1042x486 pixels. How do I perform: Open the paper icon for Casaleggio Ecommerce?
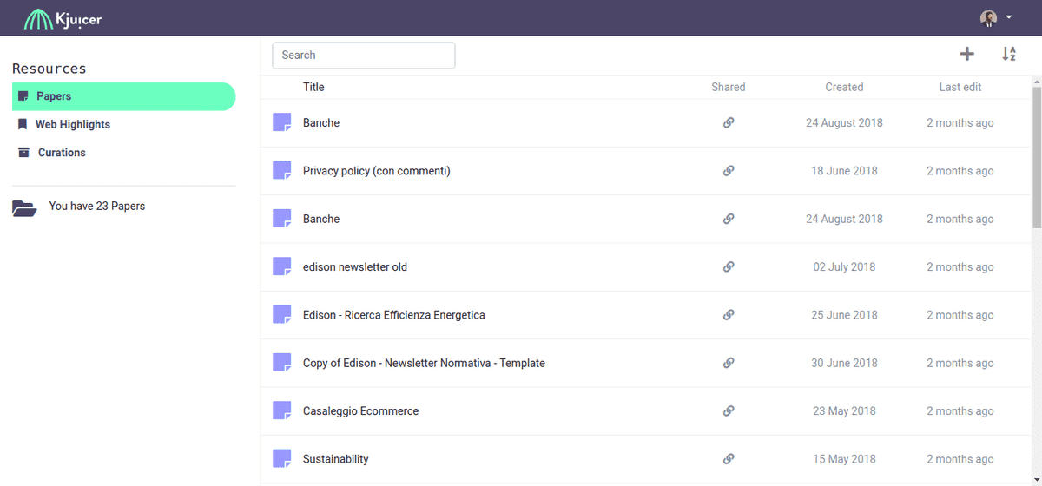[x=281, y=410]
